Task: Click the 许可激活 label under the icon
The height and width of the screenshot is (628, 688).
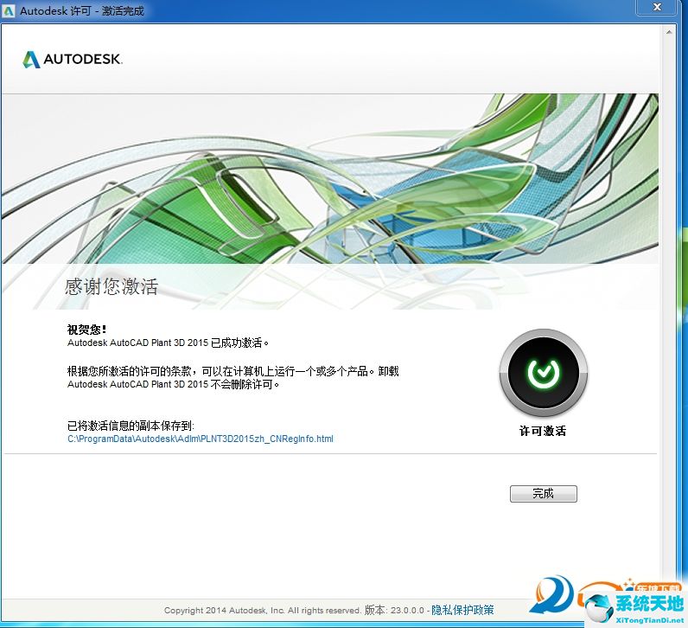Action: 543,431
